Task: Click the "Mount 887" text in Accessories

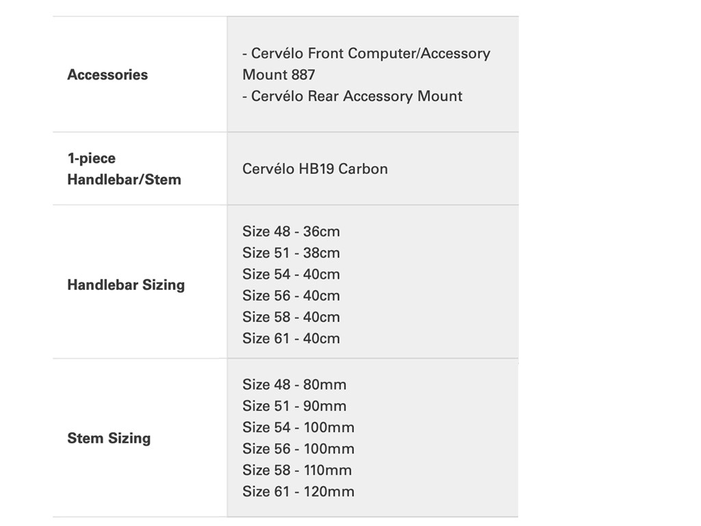Action: (279, 75)
